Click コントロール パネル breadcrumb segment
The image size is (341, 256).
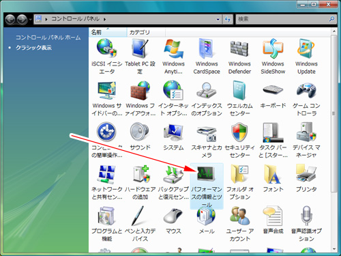pyautogui.click(x=75, y=19)
